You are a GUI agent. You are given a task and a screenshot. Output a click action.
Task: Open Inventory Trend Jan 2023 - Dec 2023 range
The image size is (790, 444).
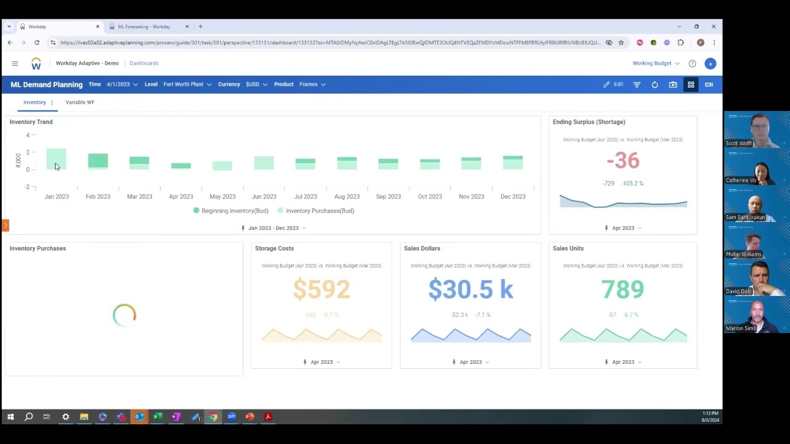tap(273, 228)
